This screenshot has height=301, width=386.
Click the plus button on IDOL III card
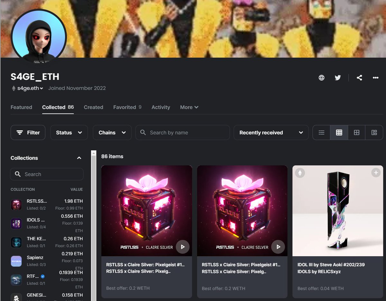click(x=376, y=173)
